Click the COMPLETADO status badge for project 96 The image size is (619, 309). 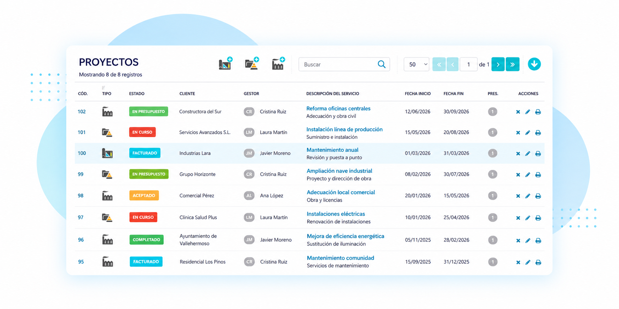(147, 240)
